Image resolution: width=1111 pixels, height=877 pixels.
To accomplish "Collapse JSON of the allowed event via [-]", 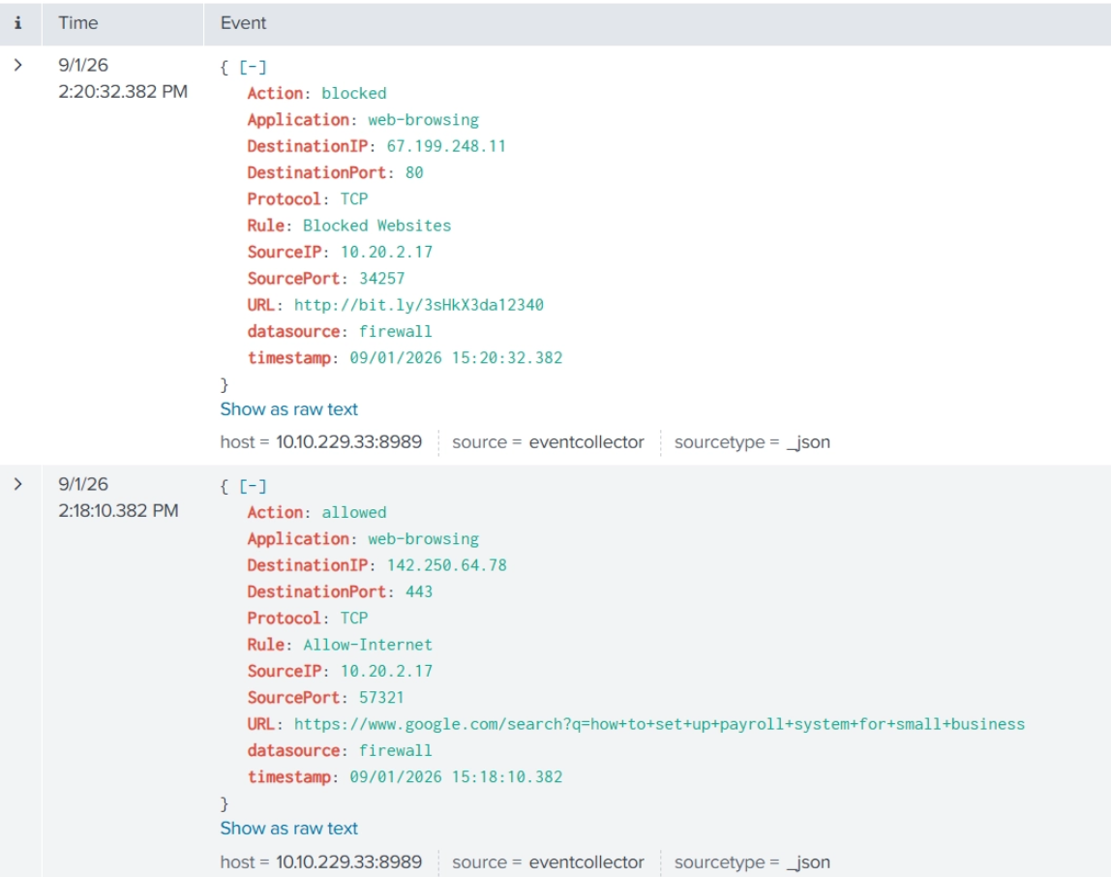I will [x=253, y=486].
